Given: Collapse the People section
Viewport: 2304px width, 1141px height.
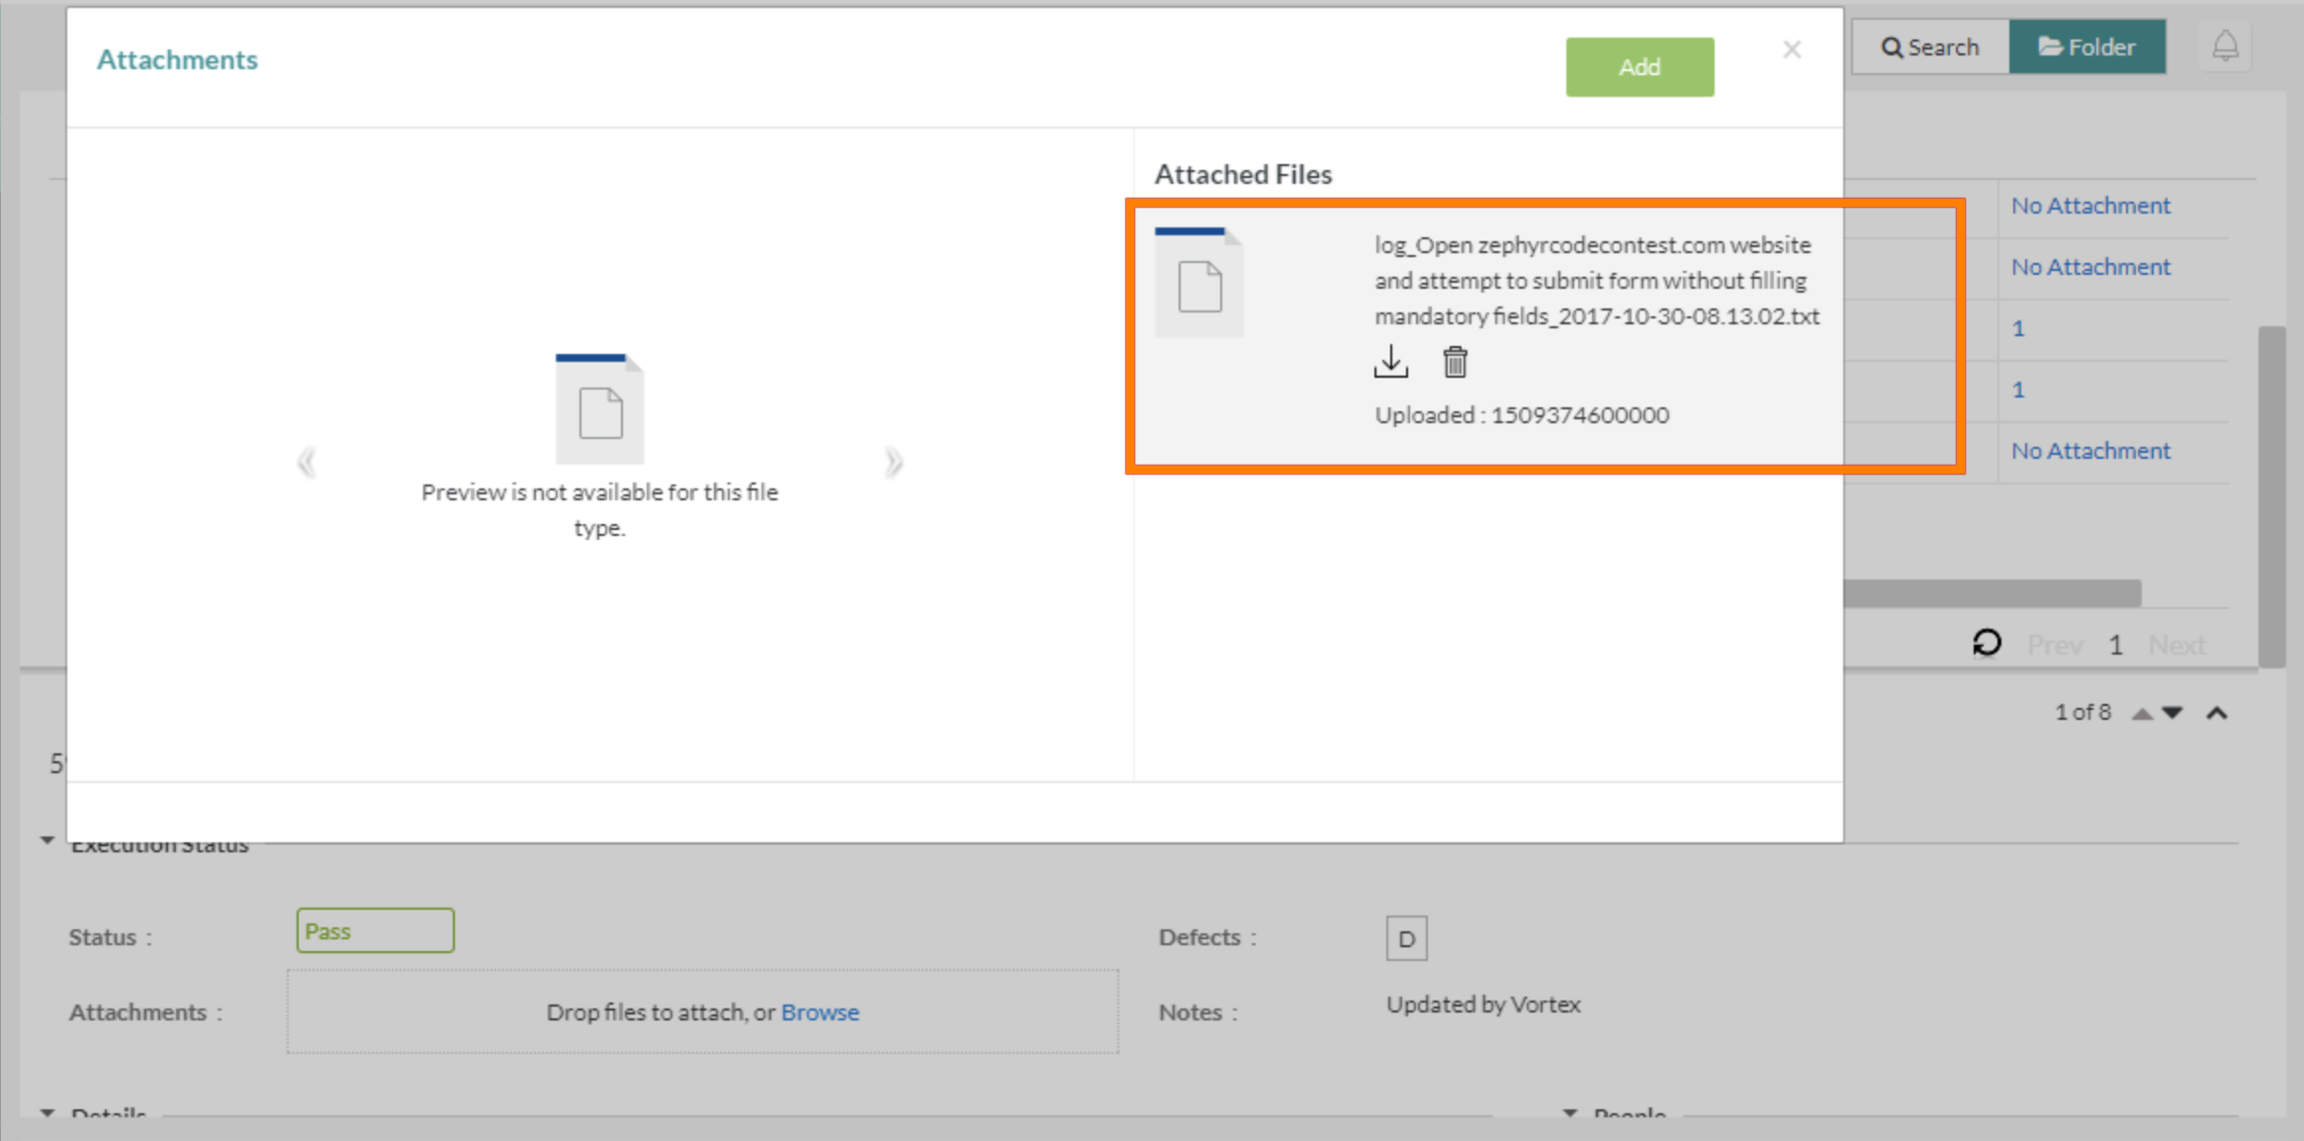Looking at the screenshot, I should 1569,1113.
